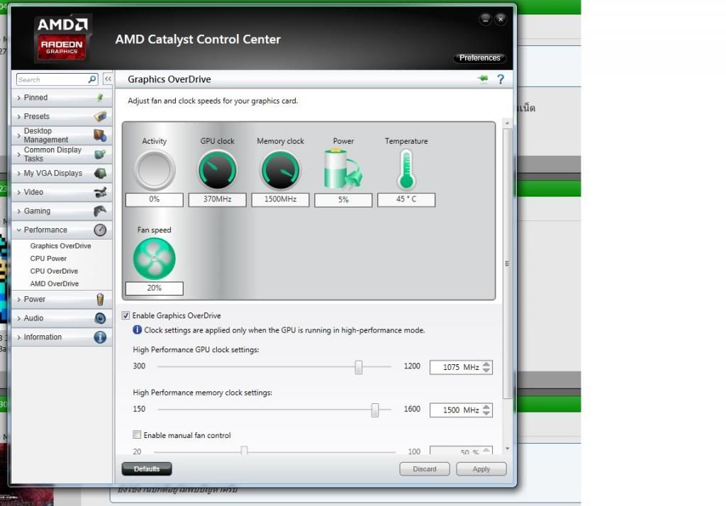Click the GPU clock gauge
This screenshot has width=726, height=506.
217,170
